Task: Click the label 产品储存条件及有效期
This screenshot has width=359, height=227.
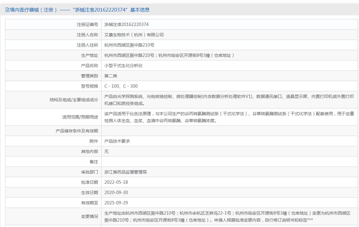Action: point(77,131)
